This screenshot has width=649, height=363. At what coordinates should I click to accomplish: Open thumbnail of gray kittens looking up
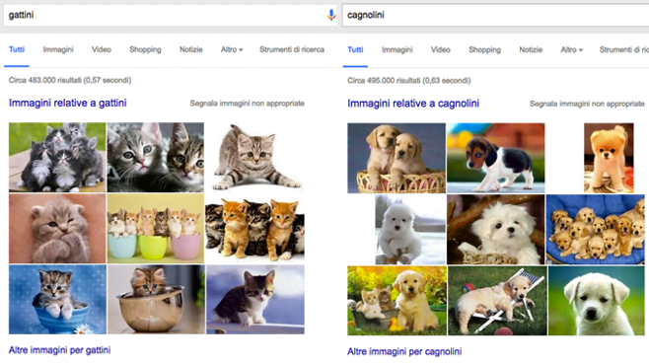tap(57, 157)
